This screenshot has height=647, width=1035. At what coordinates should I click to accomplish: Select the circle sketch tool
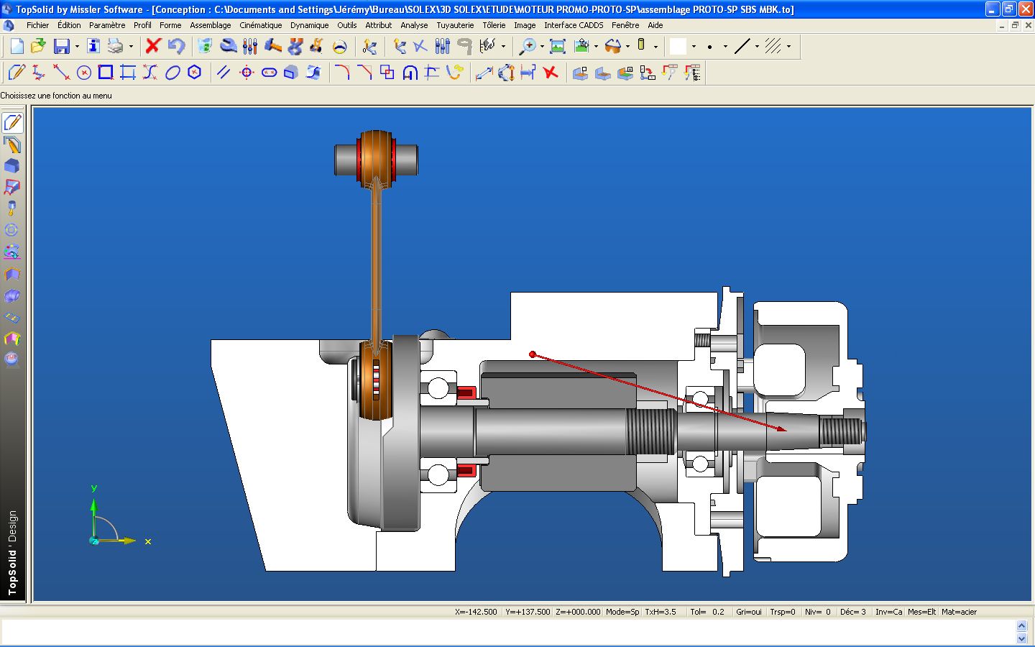tap(84, 73)
